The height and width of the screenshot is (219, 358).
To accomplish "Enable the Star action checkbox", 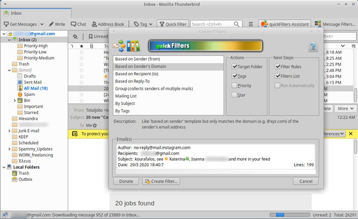I will (234, 95).
